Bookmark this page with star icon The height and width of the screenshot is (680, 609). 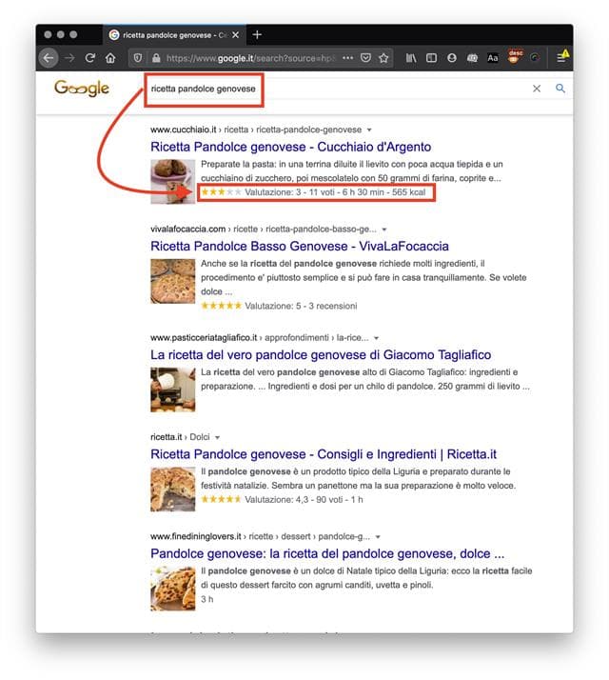[x=383, y=58]
